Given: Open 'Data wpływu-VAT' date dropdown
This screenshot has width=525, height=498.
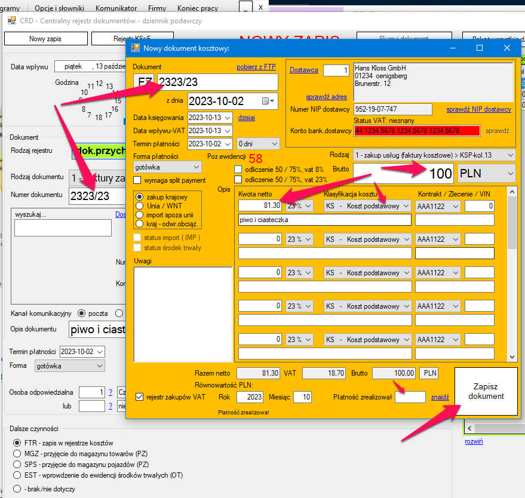Looking at the screenshot, I should [x=228, y=131].
